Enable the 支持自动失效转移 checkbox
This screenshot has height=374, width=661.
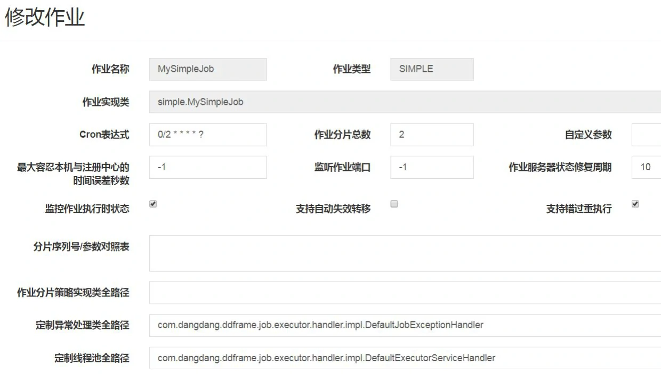click(394, 204)
